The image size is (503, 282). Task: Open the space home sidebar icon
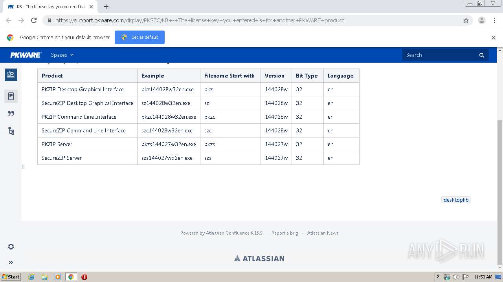tap(11, 74)
